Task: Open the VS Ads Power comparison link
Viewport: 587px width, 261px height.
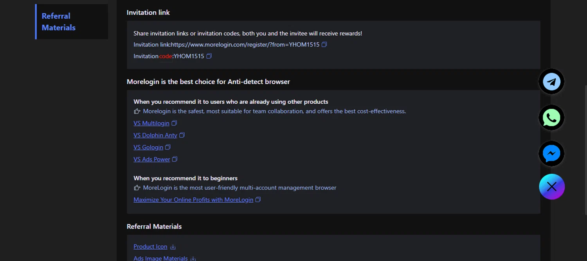Action: coord(152,159)
